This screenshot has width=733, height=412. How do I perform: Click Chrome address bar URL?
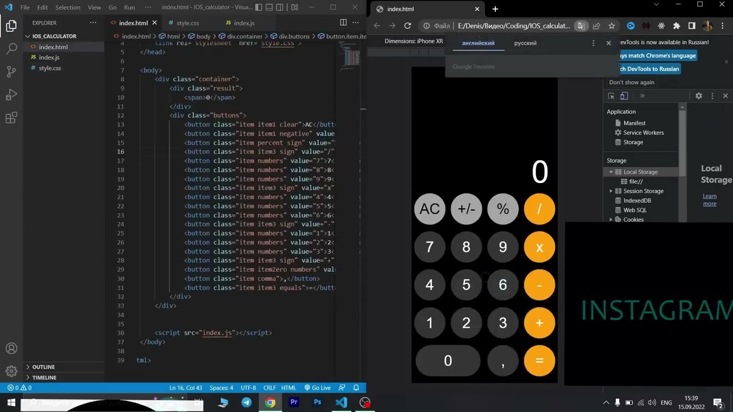point(514,26)
